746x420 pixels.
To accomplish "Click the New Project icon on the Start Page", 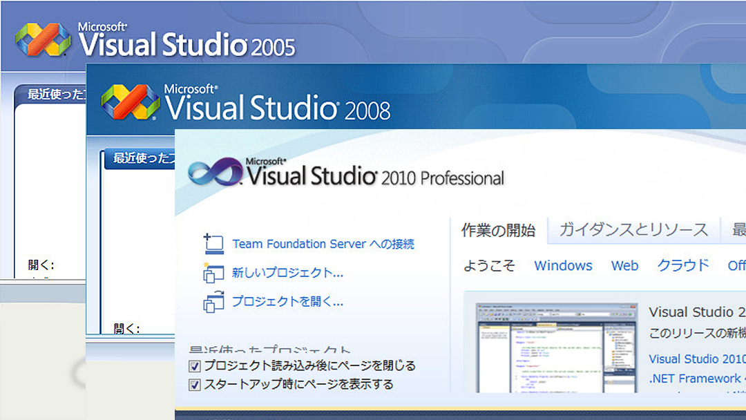I will [214, 273].
